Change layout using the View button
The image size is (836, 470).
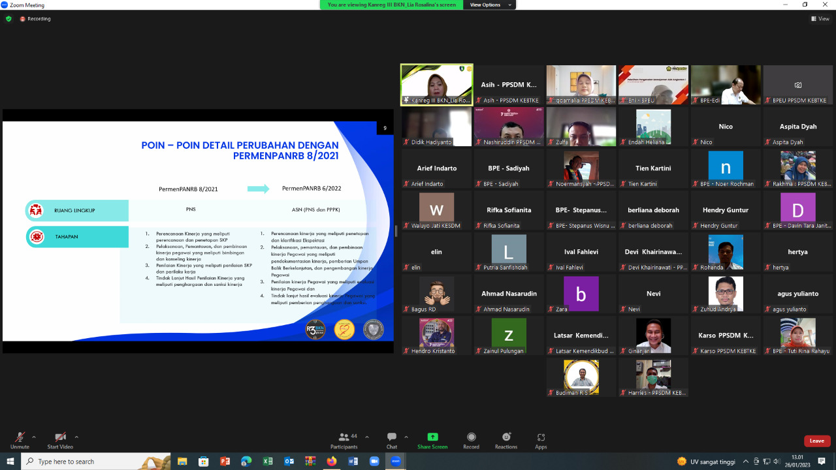(x=820, y=19)
